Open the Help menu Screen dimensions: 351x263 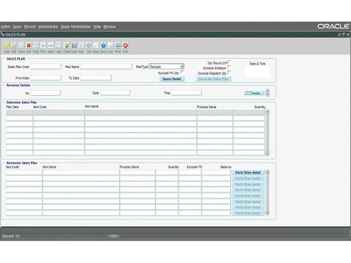(x=97, y=27)
